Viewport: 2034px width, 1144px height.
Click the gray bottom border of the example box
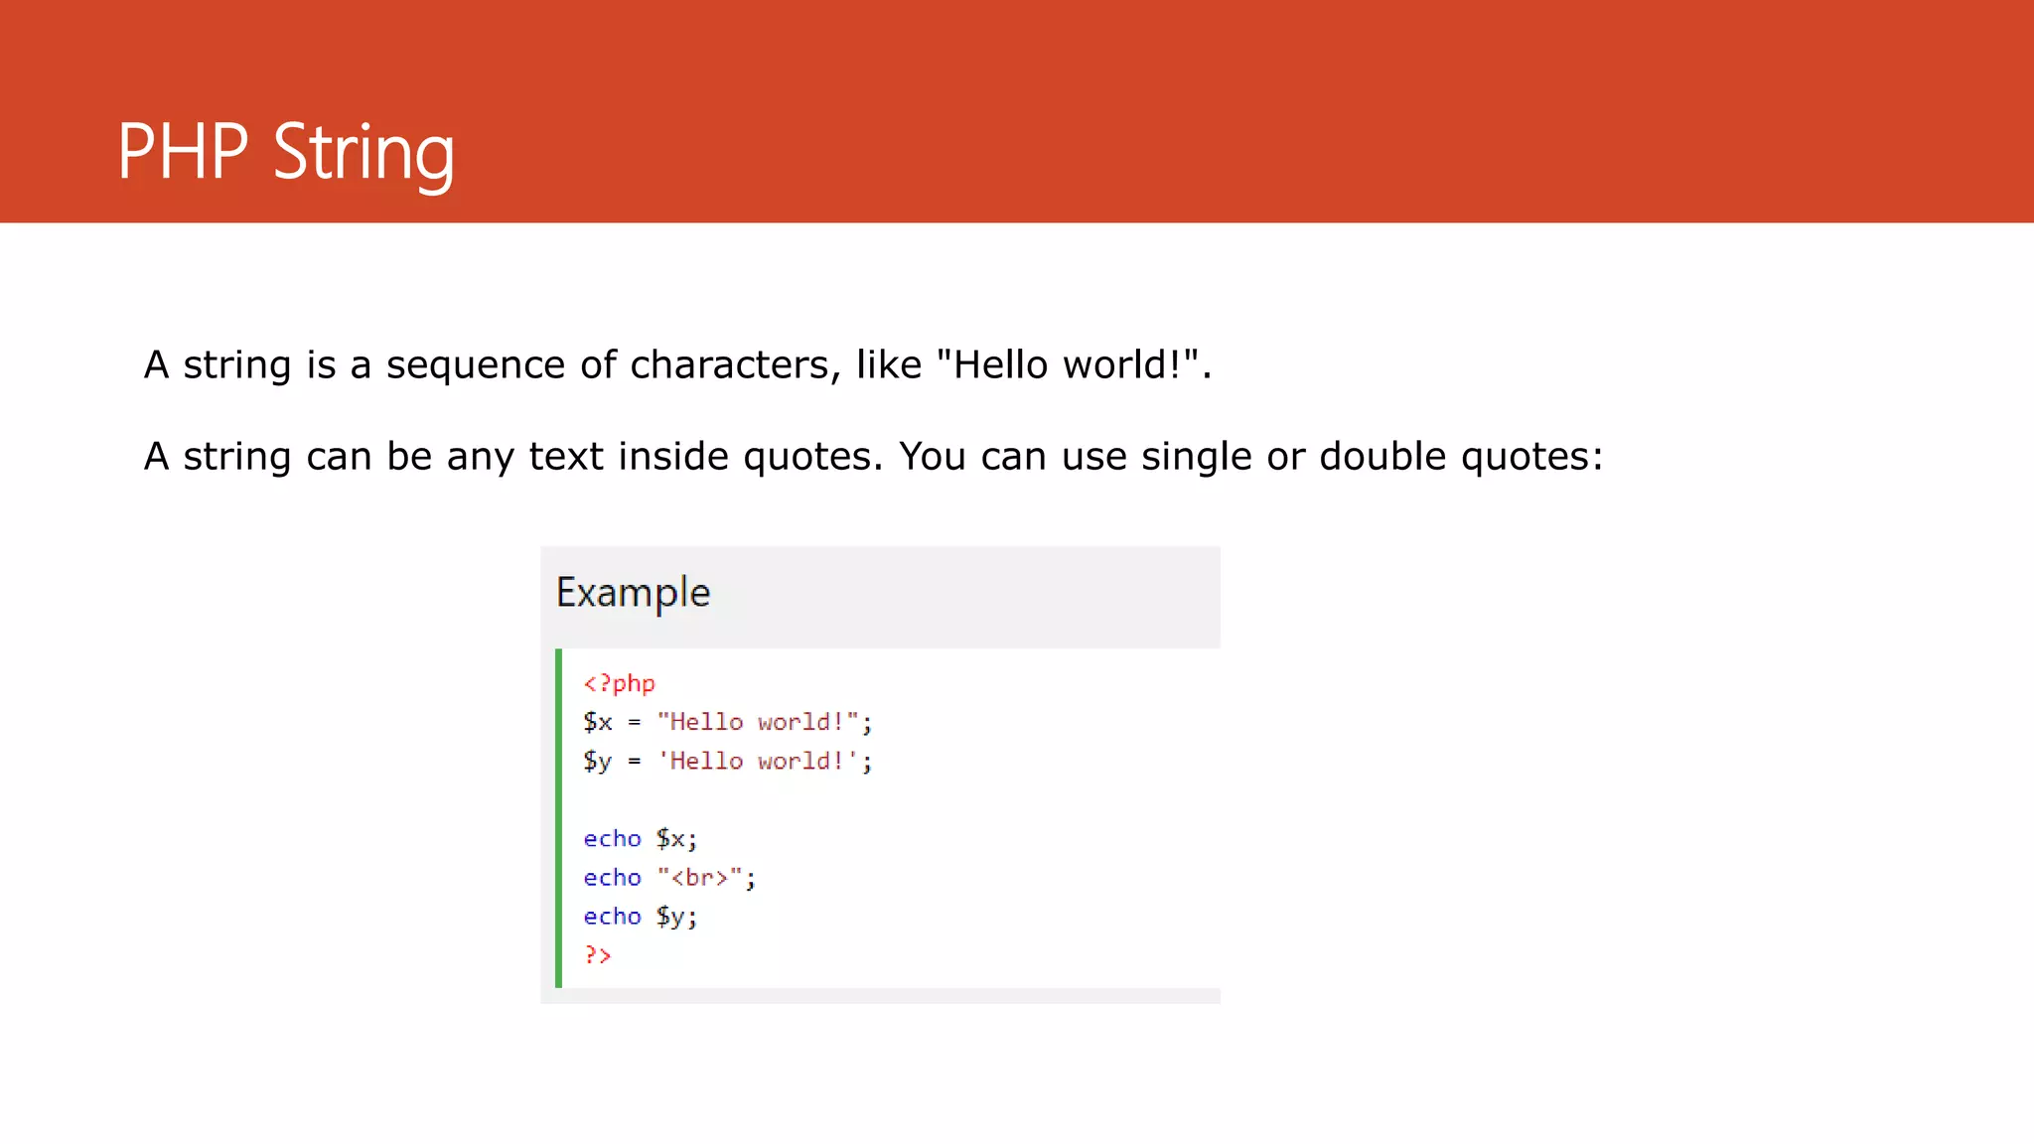[880, 996]
